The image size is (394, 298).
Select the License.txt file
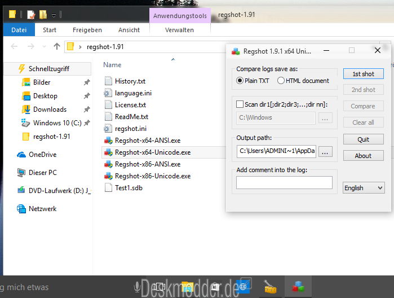(130, 105)
